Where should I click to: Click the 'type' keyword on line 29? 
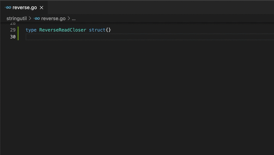point(31,30)
